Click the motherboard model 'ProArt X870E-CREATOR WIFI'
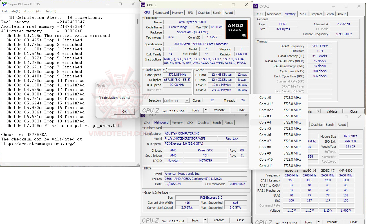The width and height of the screenshot is (366, 224). [x=190, y=138]
